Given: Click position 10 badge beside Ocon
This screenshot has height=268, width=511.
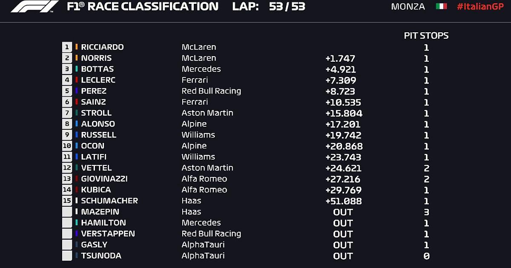Looking at the screenshot, I should click(67, 145).
